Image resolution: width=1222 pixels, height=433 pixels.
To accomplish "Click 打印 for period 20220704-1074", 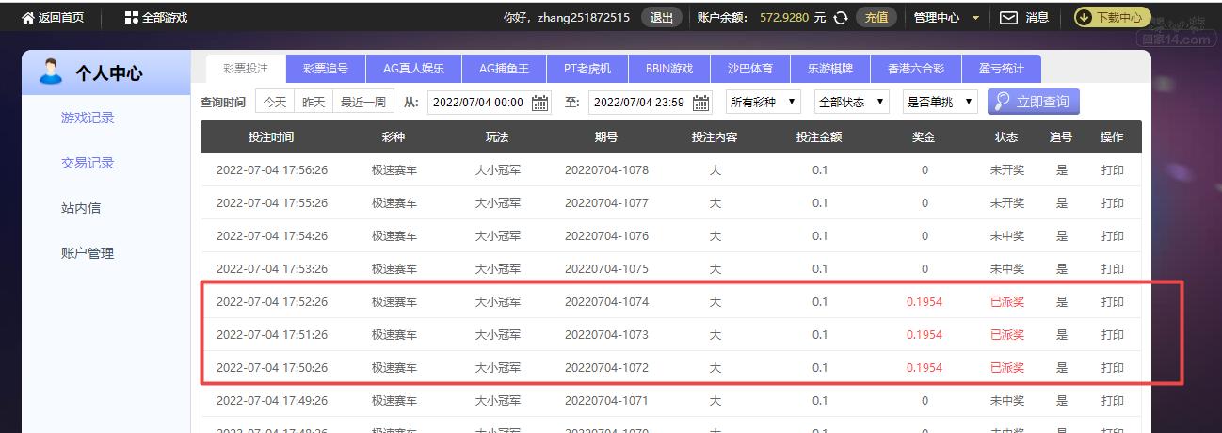I will click(x=1113, y=302).
